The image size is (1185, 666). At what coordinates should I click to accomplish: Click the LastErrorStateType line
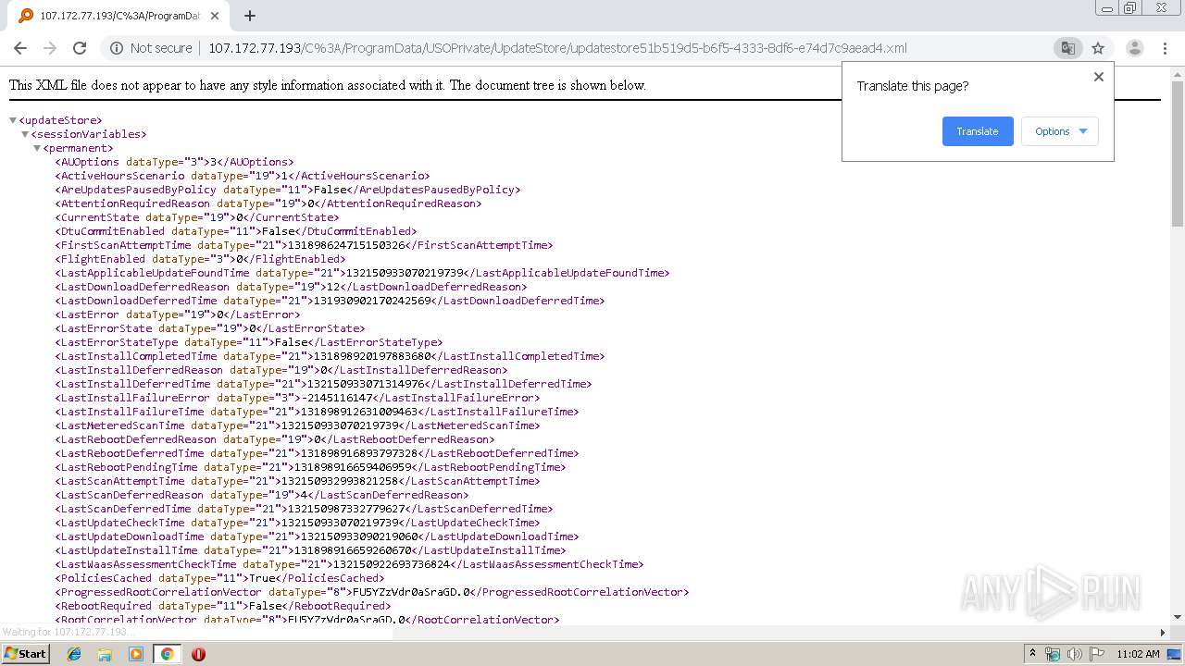249,342
